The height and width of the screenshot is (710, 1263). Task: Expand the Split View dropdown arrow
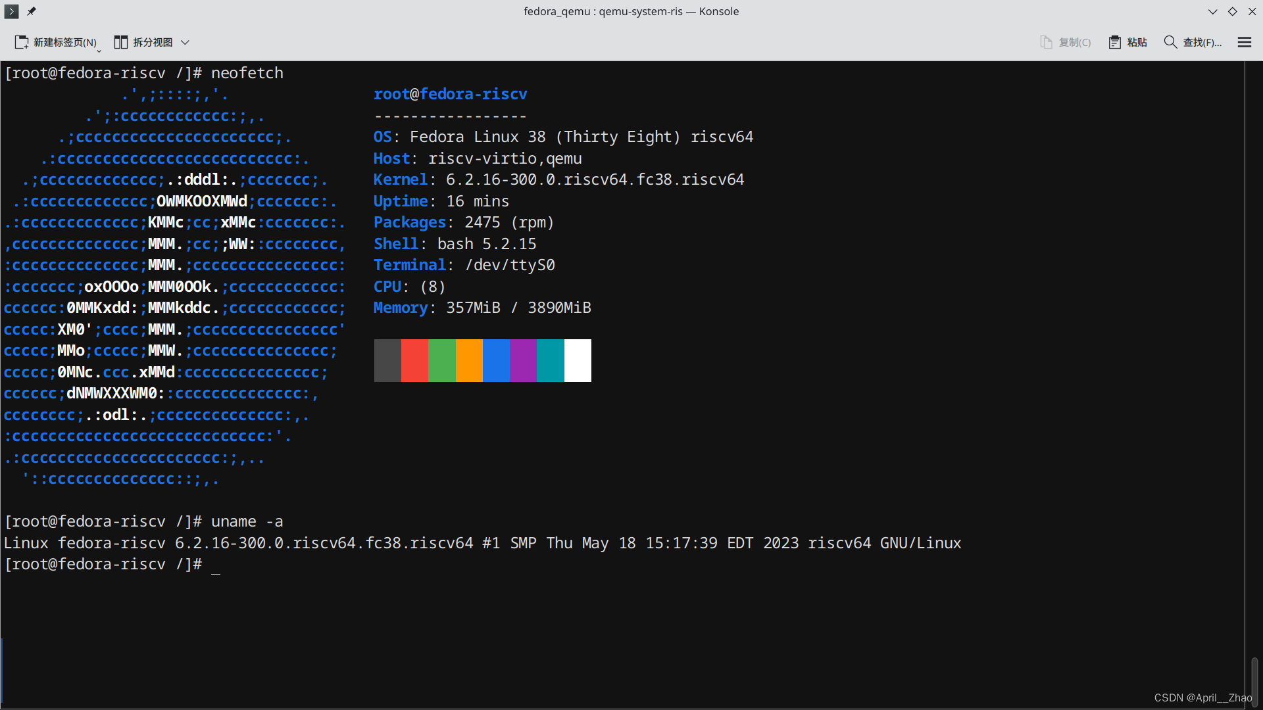(x=186, y=42)
